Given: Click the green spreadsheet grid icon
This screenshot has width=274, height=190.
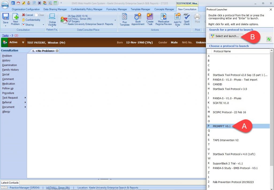Looking at the screenshot, I should coord(55,3).
